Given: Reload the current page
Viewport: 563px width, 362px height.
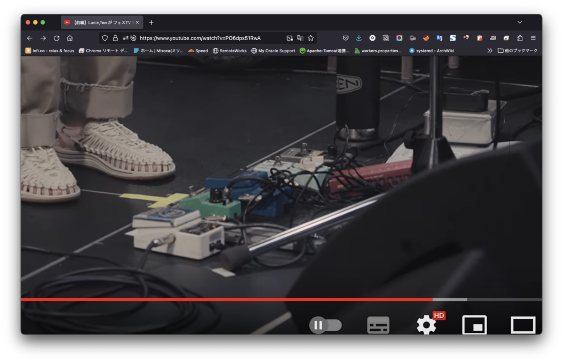Looking at the screenshot, I should coord(57,38).
